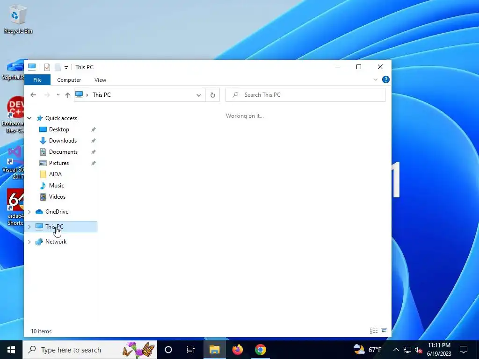
Task: Click the taskbar Type here to search box
Action: click(90, 350)
